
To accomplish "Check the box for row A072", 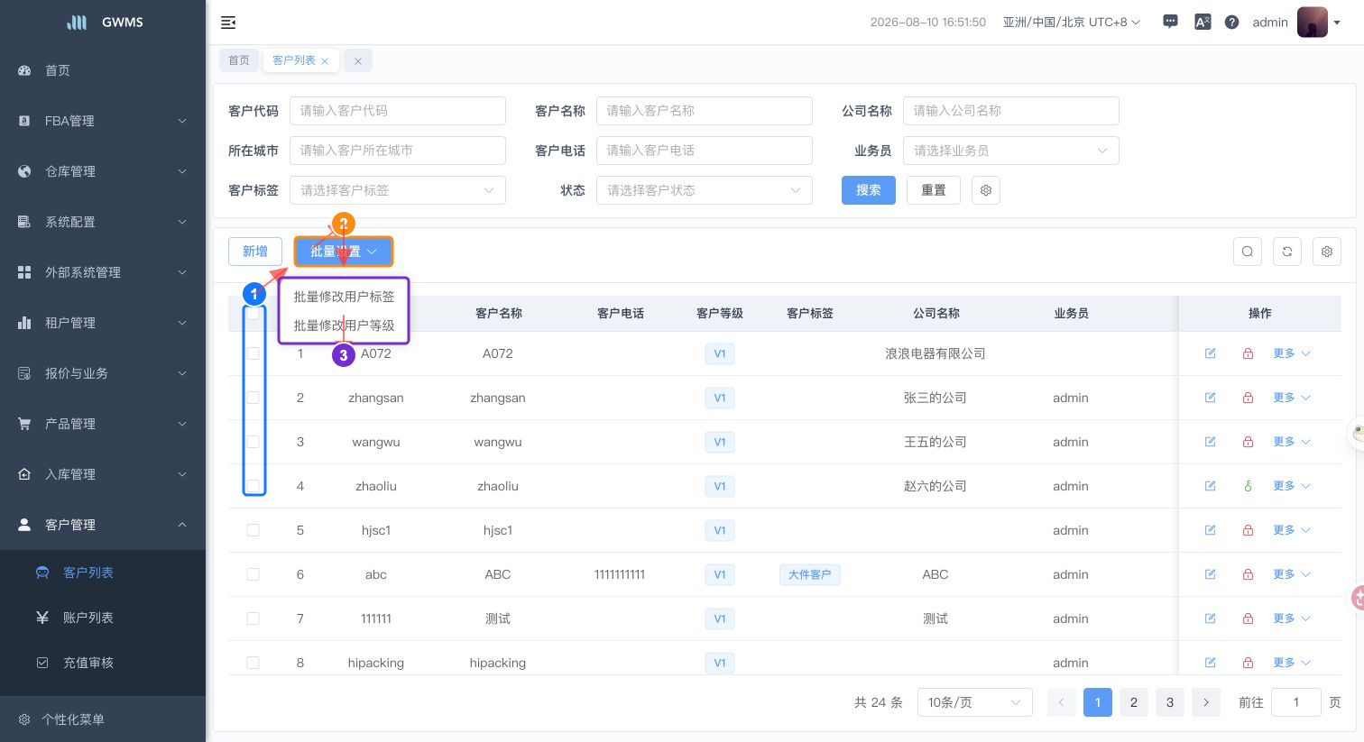I will click(x=253, y=353).
